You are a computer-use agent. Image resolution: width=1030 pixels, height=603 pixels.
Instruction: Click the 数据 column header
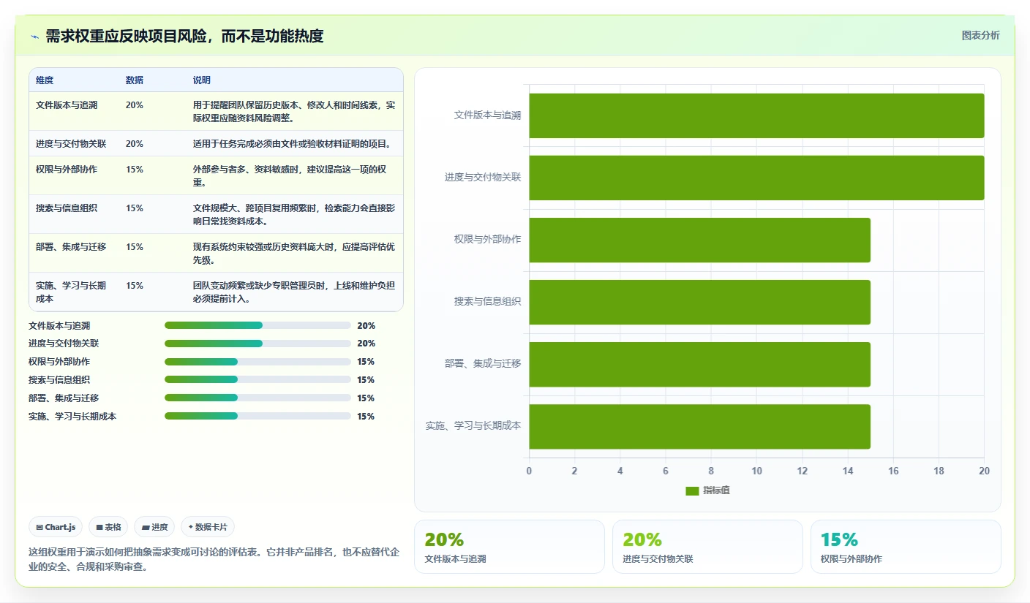(x=135, y=80)
